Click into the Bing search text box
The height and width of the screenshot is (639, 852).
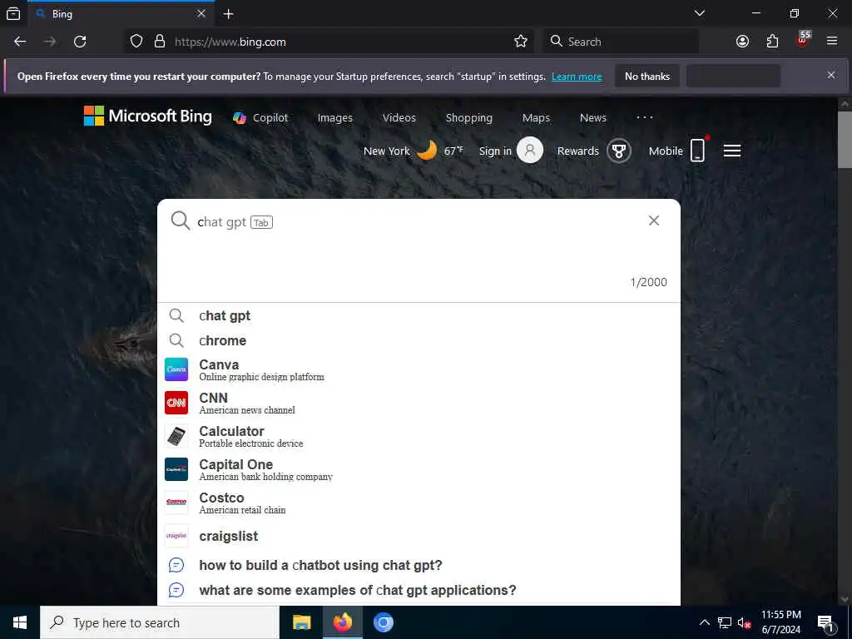tap(419, 222)
